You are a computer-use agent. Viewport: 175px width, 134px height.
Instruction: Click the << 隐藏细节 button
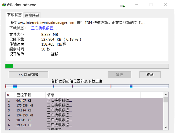[28, 75]
